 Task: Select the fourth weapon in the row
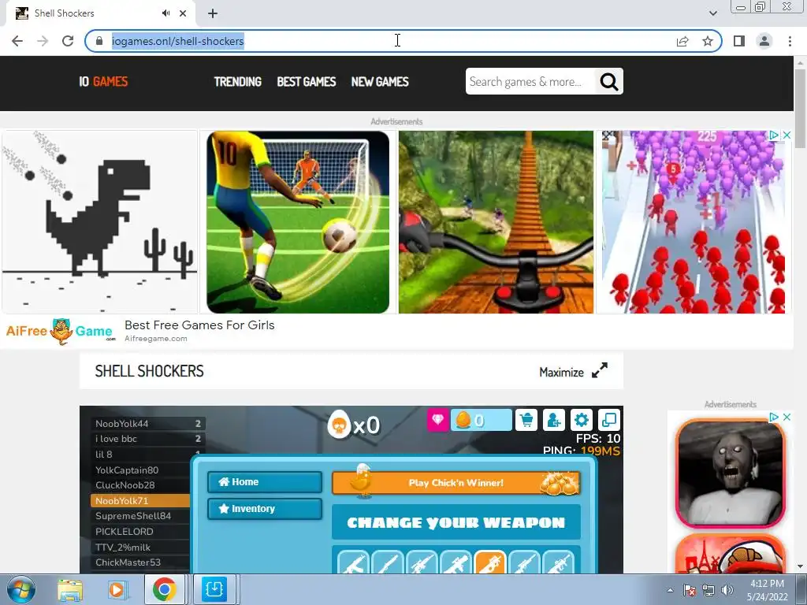456,562
